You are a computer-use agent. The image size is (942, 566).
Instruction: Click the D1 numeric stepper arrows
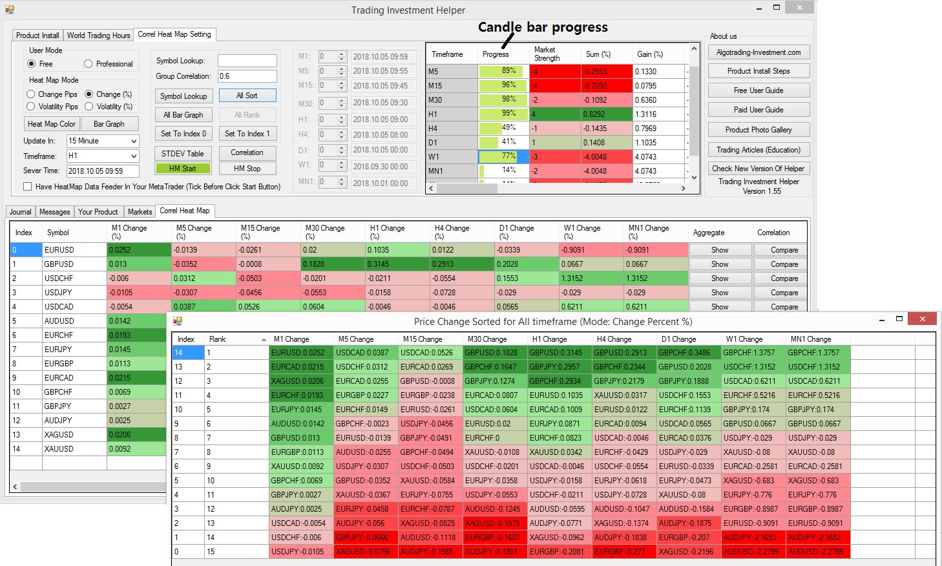(x=342, y=150)
